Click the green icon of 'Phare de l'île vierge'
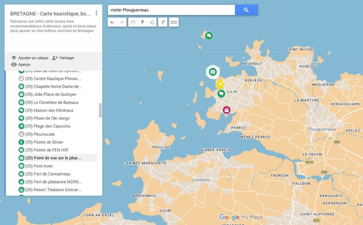 click(21, 118)
